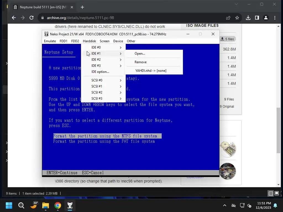Viewport: 283px width, 212px height.
Task: Click the muted volume tray icon
Action: 250,205
